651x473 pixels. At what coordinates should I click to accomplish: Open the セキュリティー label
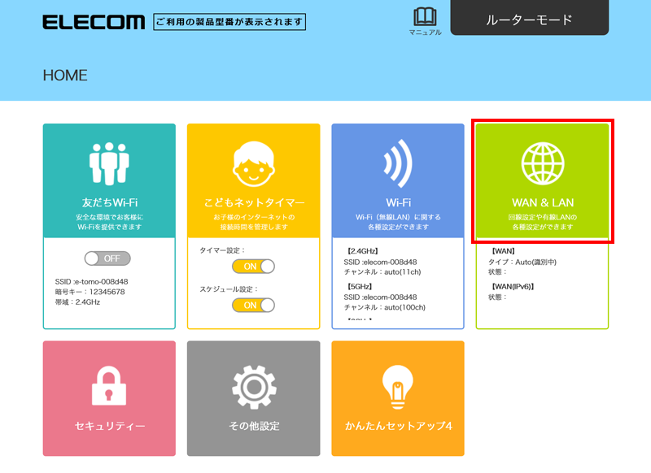click(x=110, y=426)
